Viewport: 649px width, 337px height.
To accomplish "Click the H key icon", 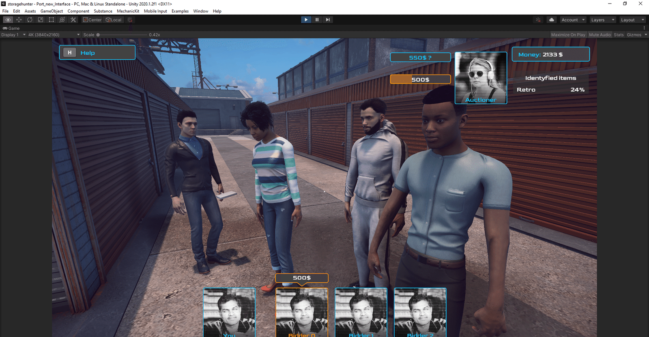I will pos(70,53).
